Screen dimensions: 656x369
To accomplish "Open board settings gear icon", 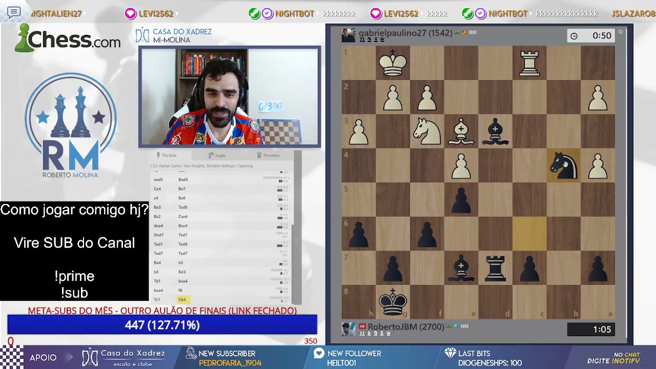I will point(620,32).
